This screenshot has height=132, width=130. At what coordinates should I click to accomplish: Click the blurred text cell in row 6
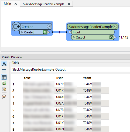click(x=39, y=116)
